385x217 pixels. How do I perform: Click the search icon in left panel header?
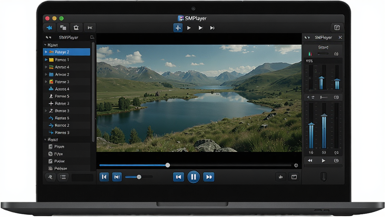(x=92, y=37)
